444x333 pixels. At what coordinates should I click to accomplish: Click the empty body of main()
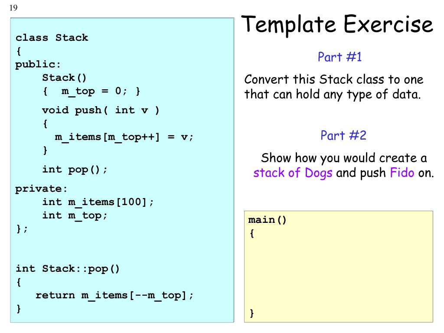338,273
